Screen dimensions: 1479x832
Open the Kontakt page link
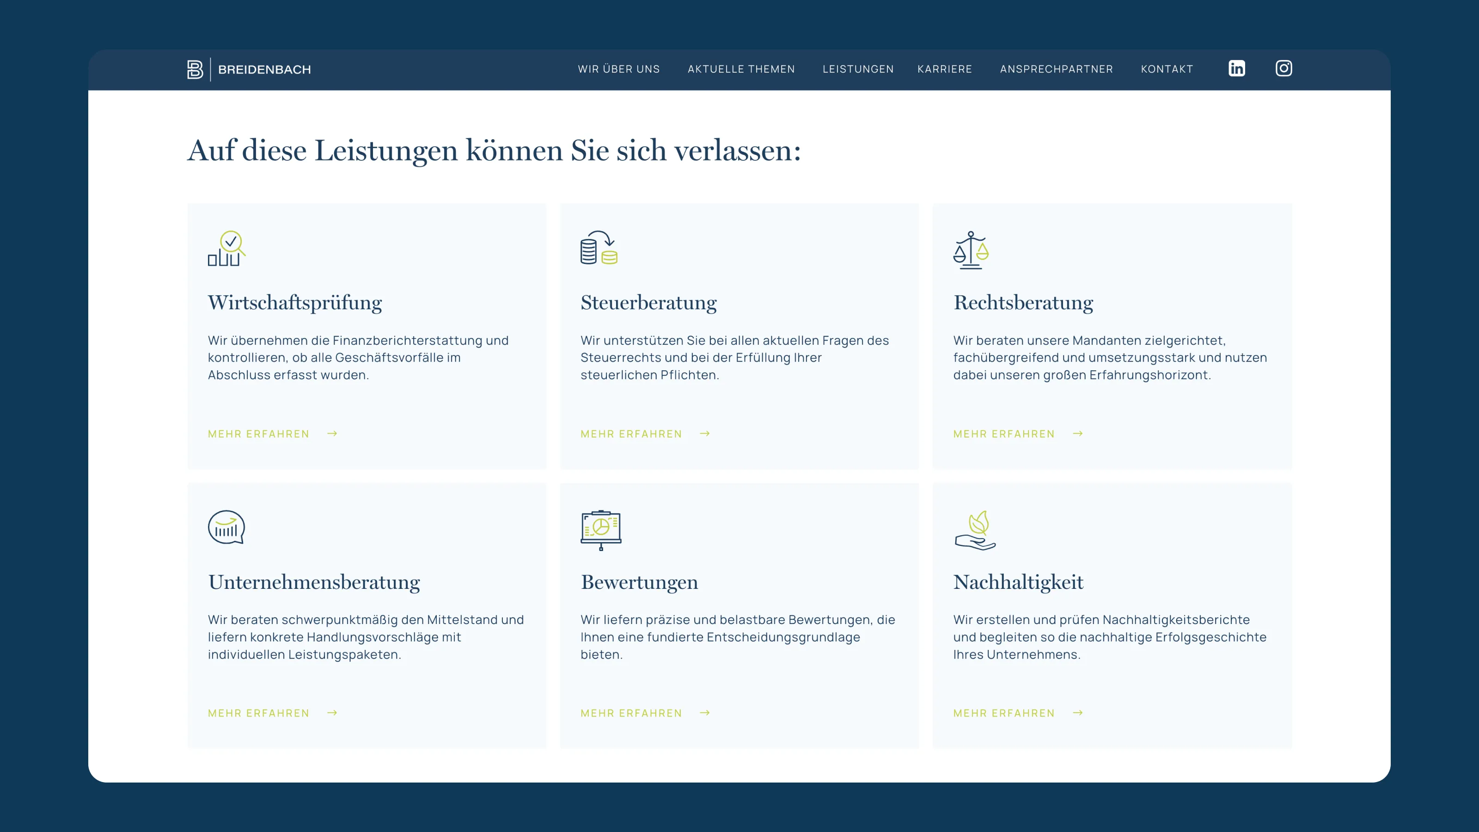tap(1166, 69)
